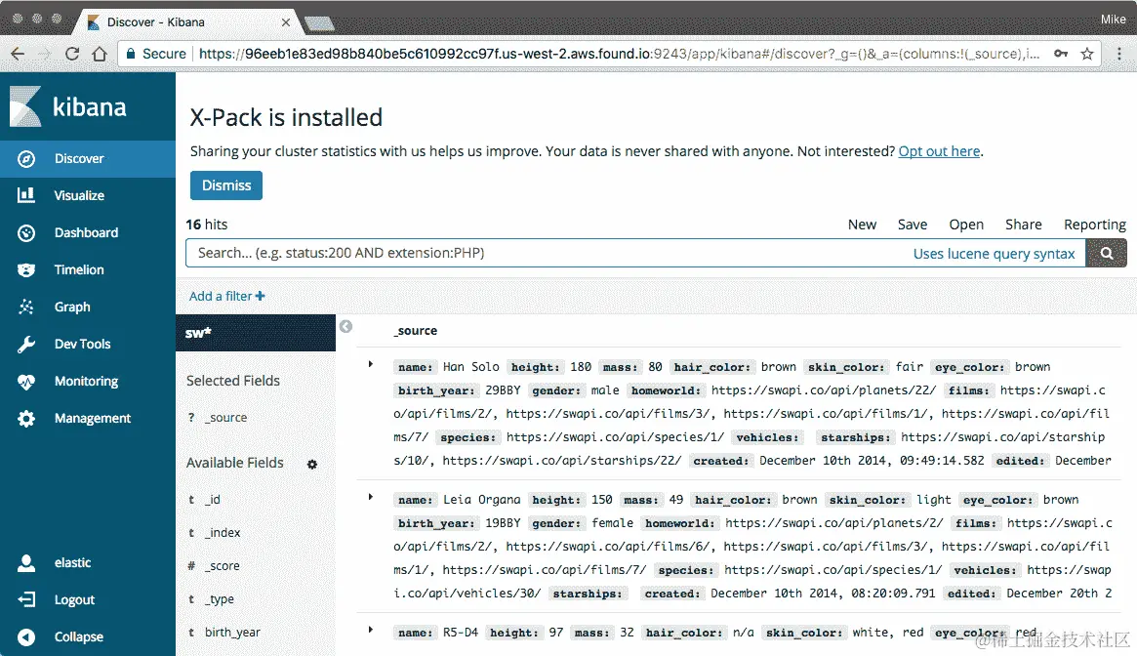Click Save in the top menu
This screenshot has height=656, width=1137.
pyautogui.click(x=913, y=225)
